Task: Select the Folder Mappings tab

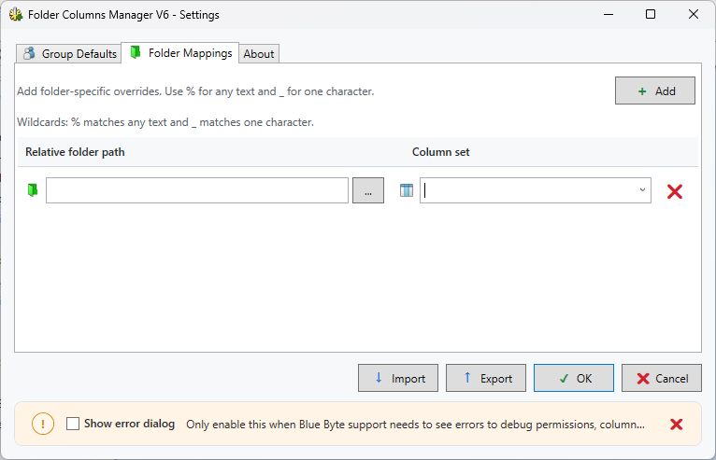Action: click(x=179, y=53)
